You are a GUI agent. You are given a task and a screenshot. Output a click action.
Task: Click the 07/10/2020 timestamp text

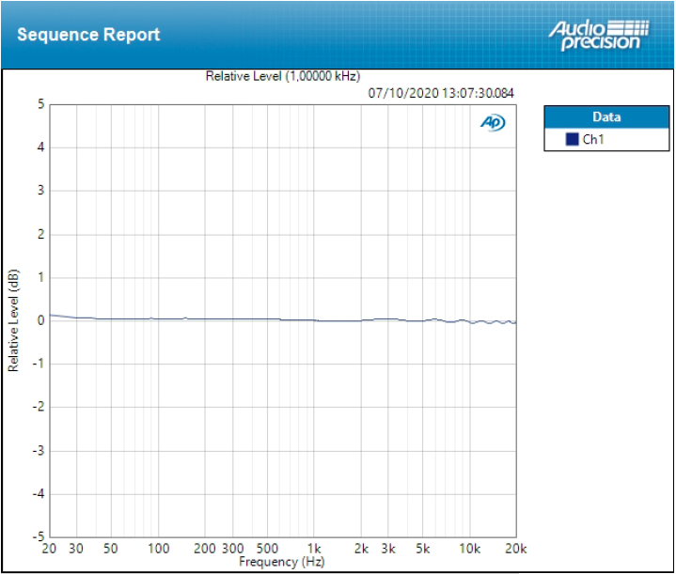pos(441,92)
